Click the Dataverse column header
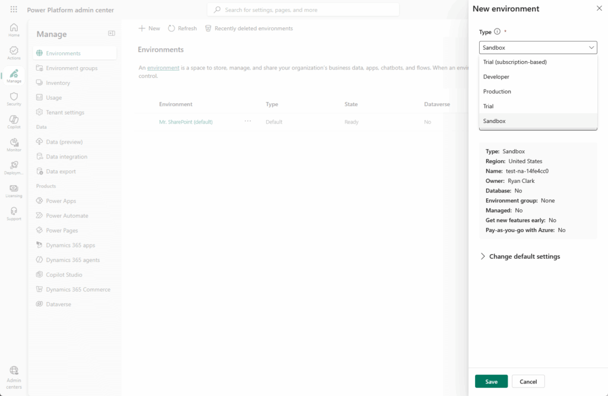 click(x=437, y=104)
